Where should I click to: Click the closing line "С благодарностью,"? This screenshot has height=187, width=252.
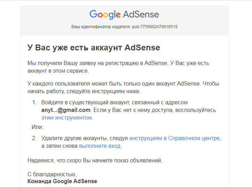point(51,174)
